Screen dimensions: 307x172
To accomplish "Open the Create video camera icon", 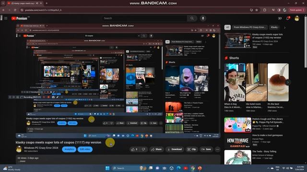I will 280,18.
